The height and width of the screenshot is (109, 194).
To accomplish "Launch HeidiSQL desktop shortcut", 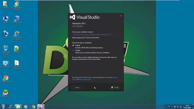I will [5, 94].
